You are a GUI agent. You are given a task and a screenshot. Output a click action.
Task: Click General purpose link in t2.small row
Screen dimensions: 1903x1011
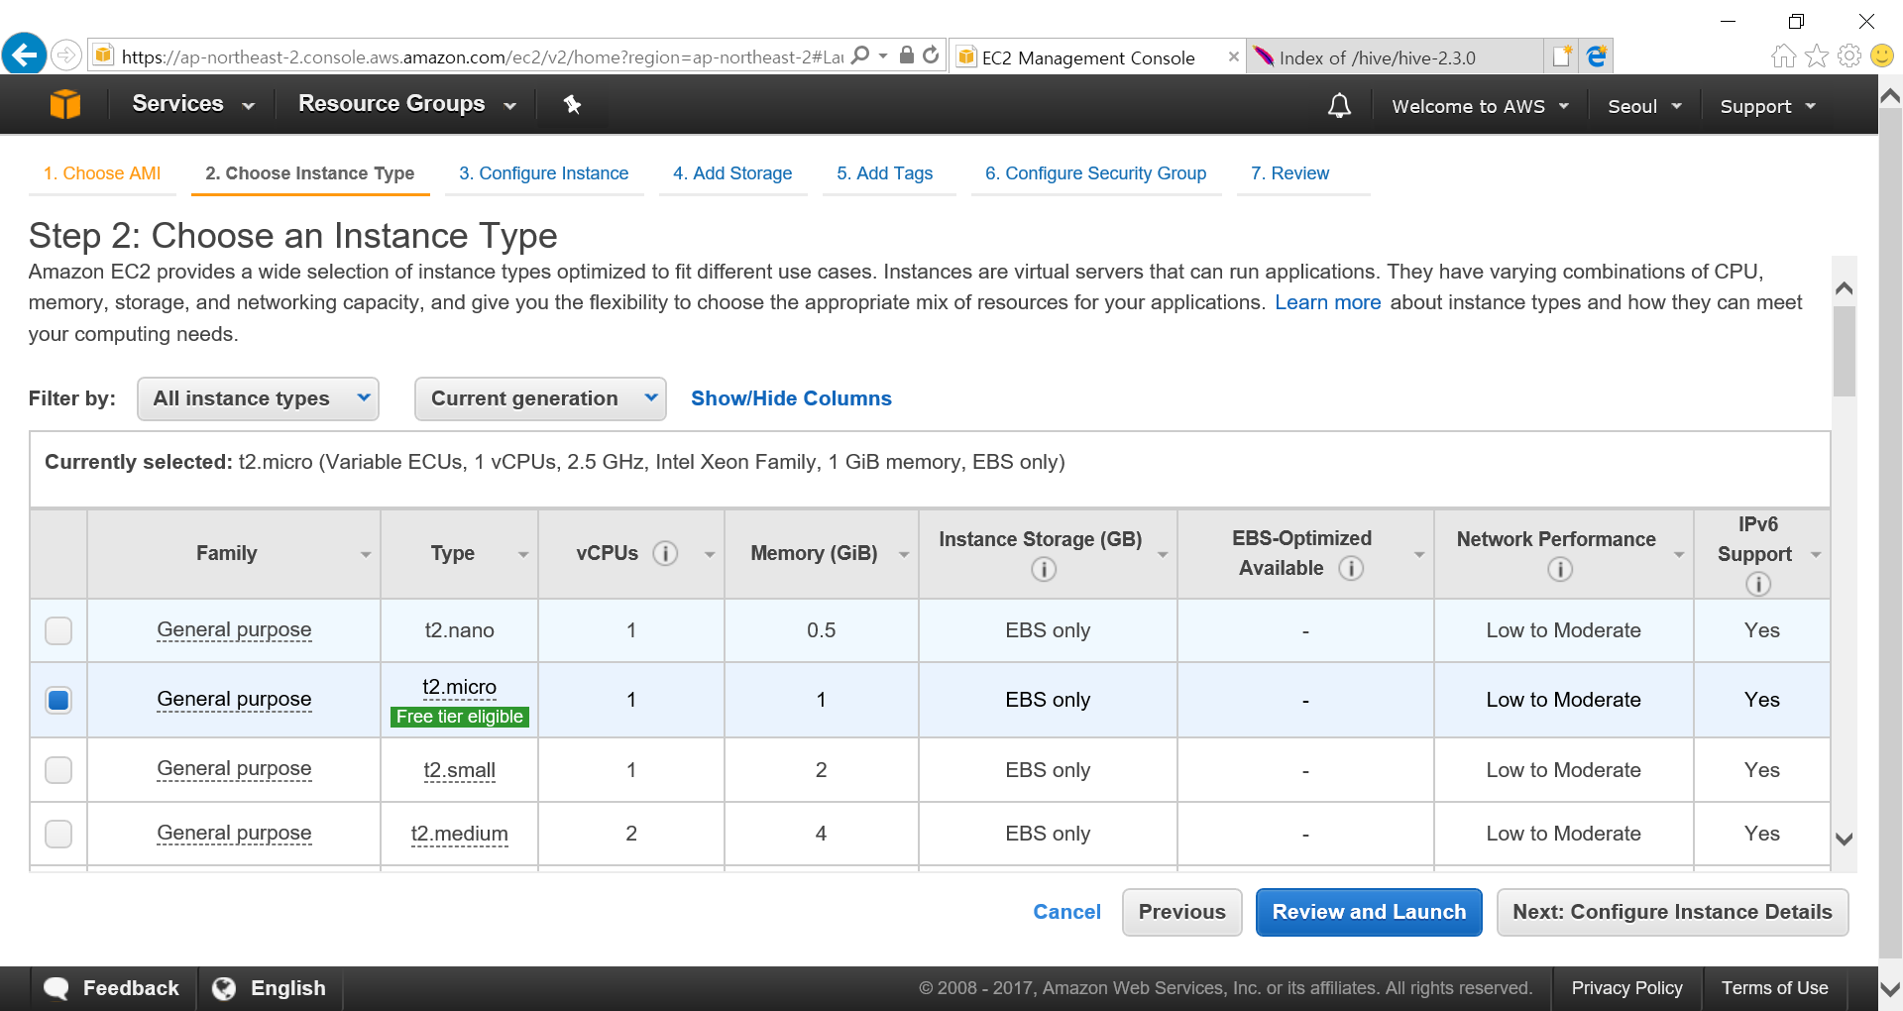(x=234, y=769)
